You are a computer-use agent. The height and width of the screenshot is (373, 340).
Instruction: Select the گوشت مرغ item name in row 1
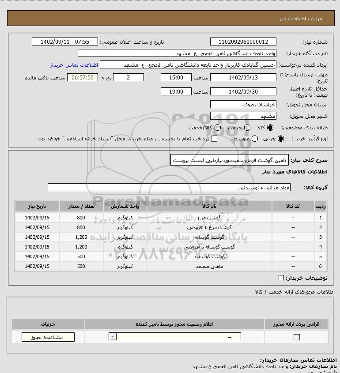click(209, 218)
